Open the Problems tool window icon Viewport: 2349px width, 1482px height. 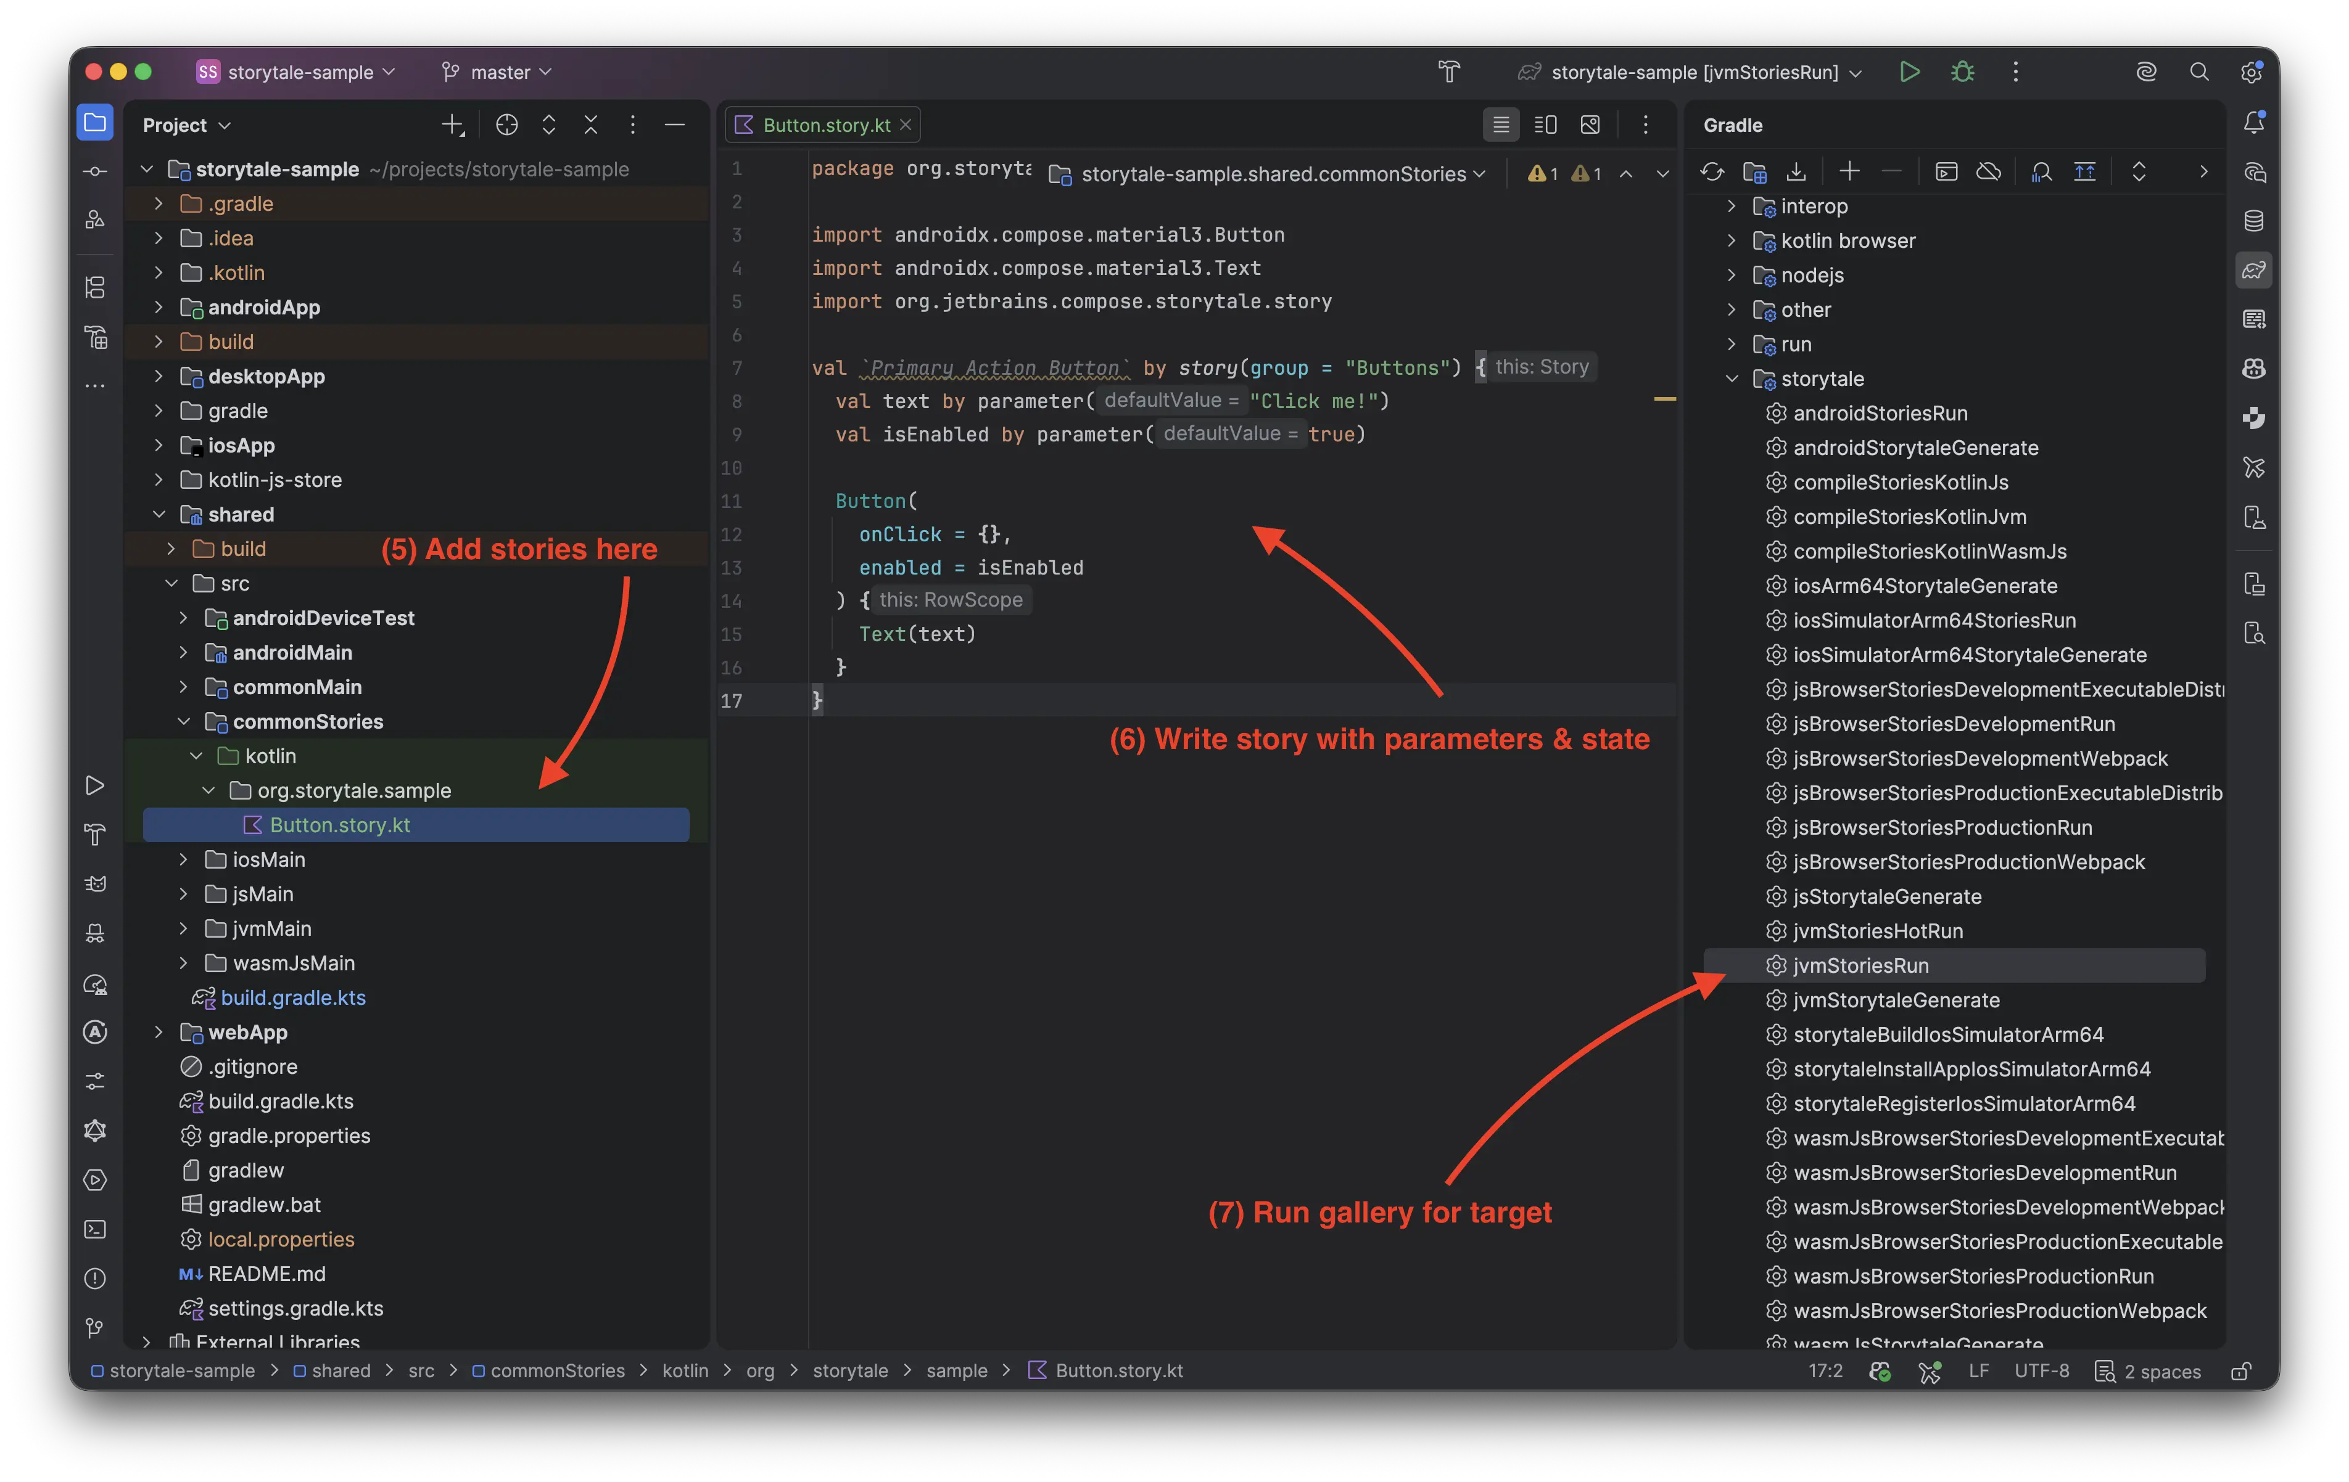pos(94,1278)
